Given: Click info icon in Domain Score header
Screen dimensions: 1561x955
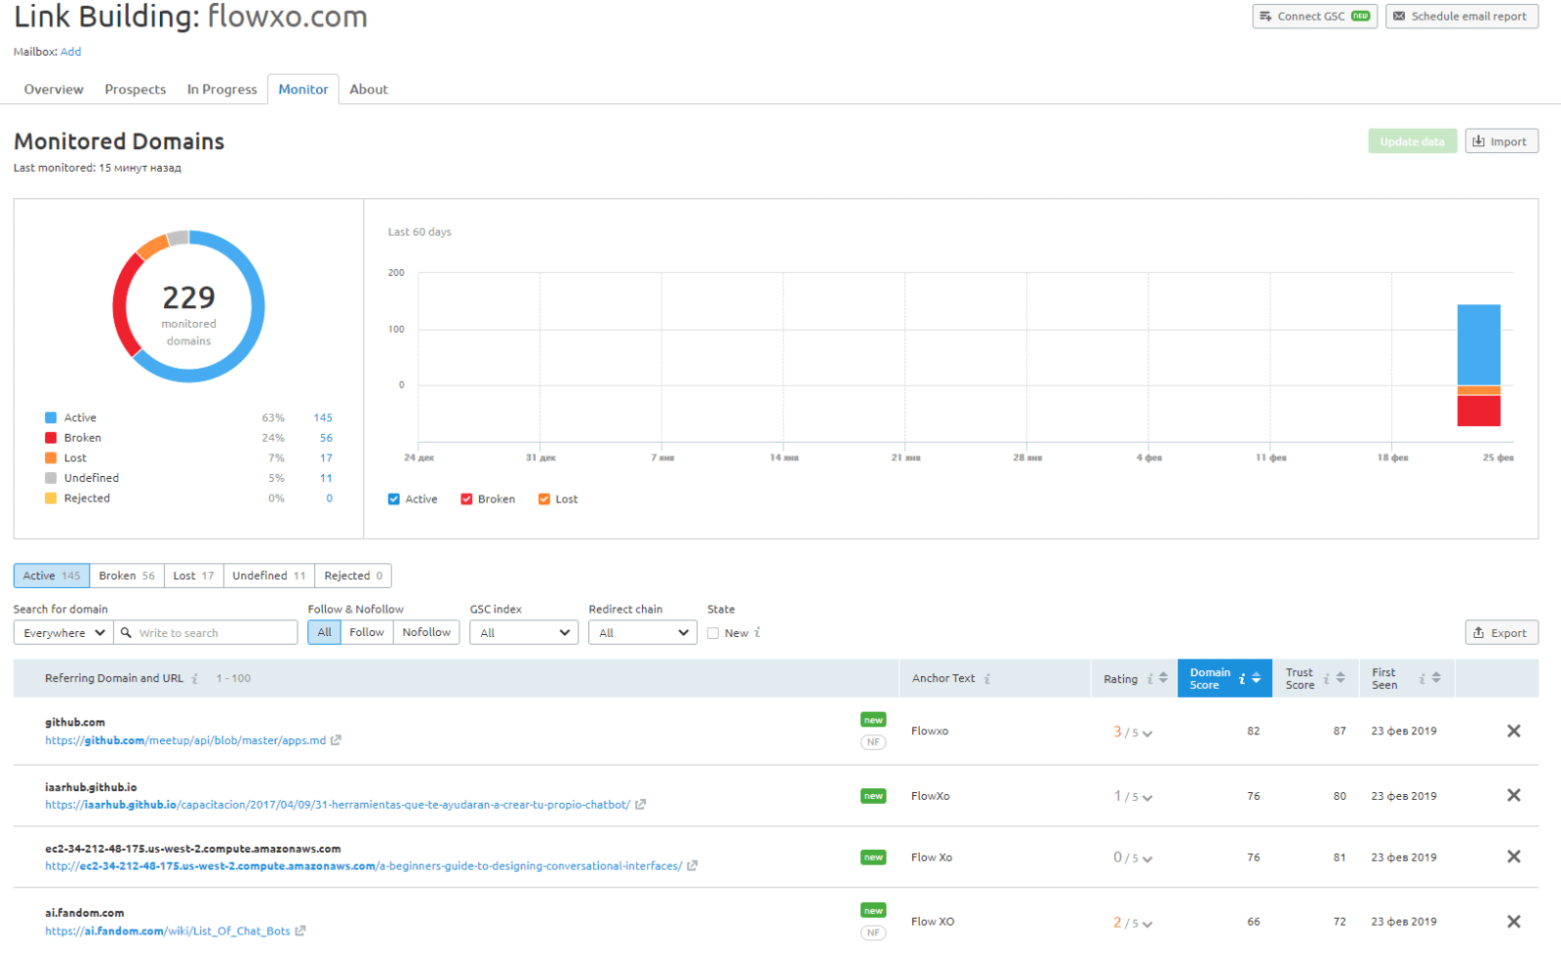Looking at the screenshot, I should (1242, 679).
